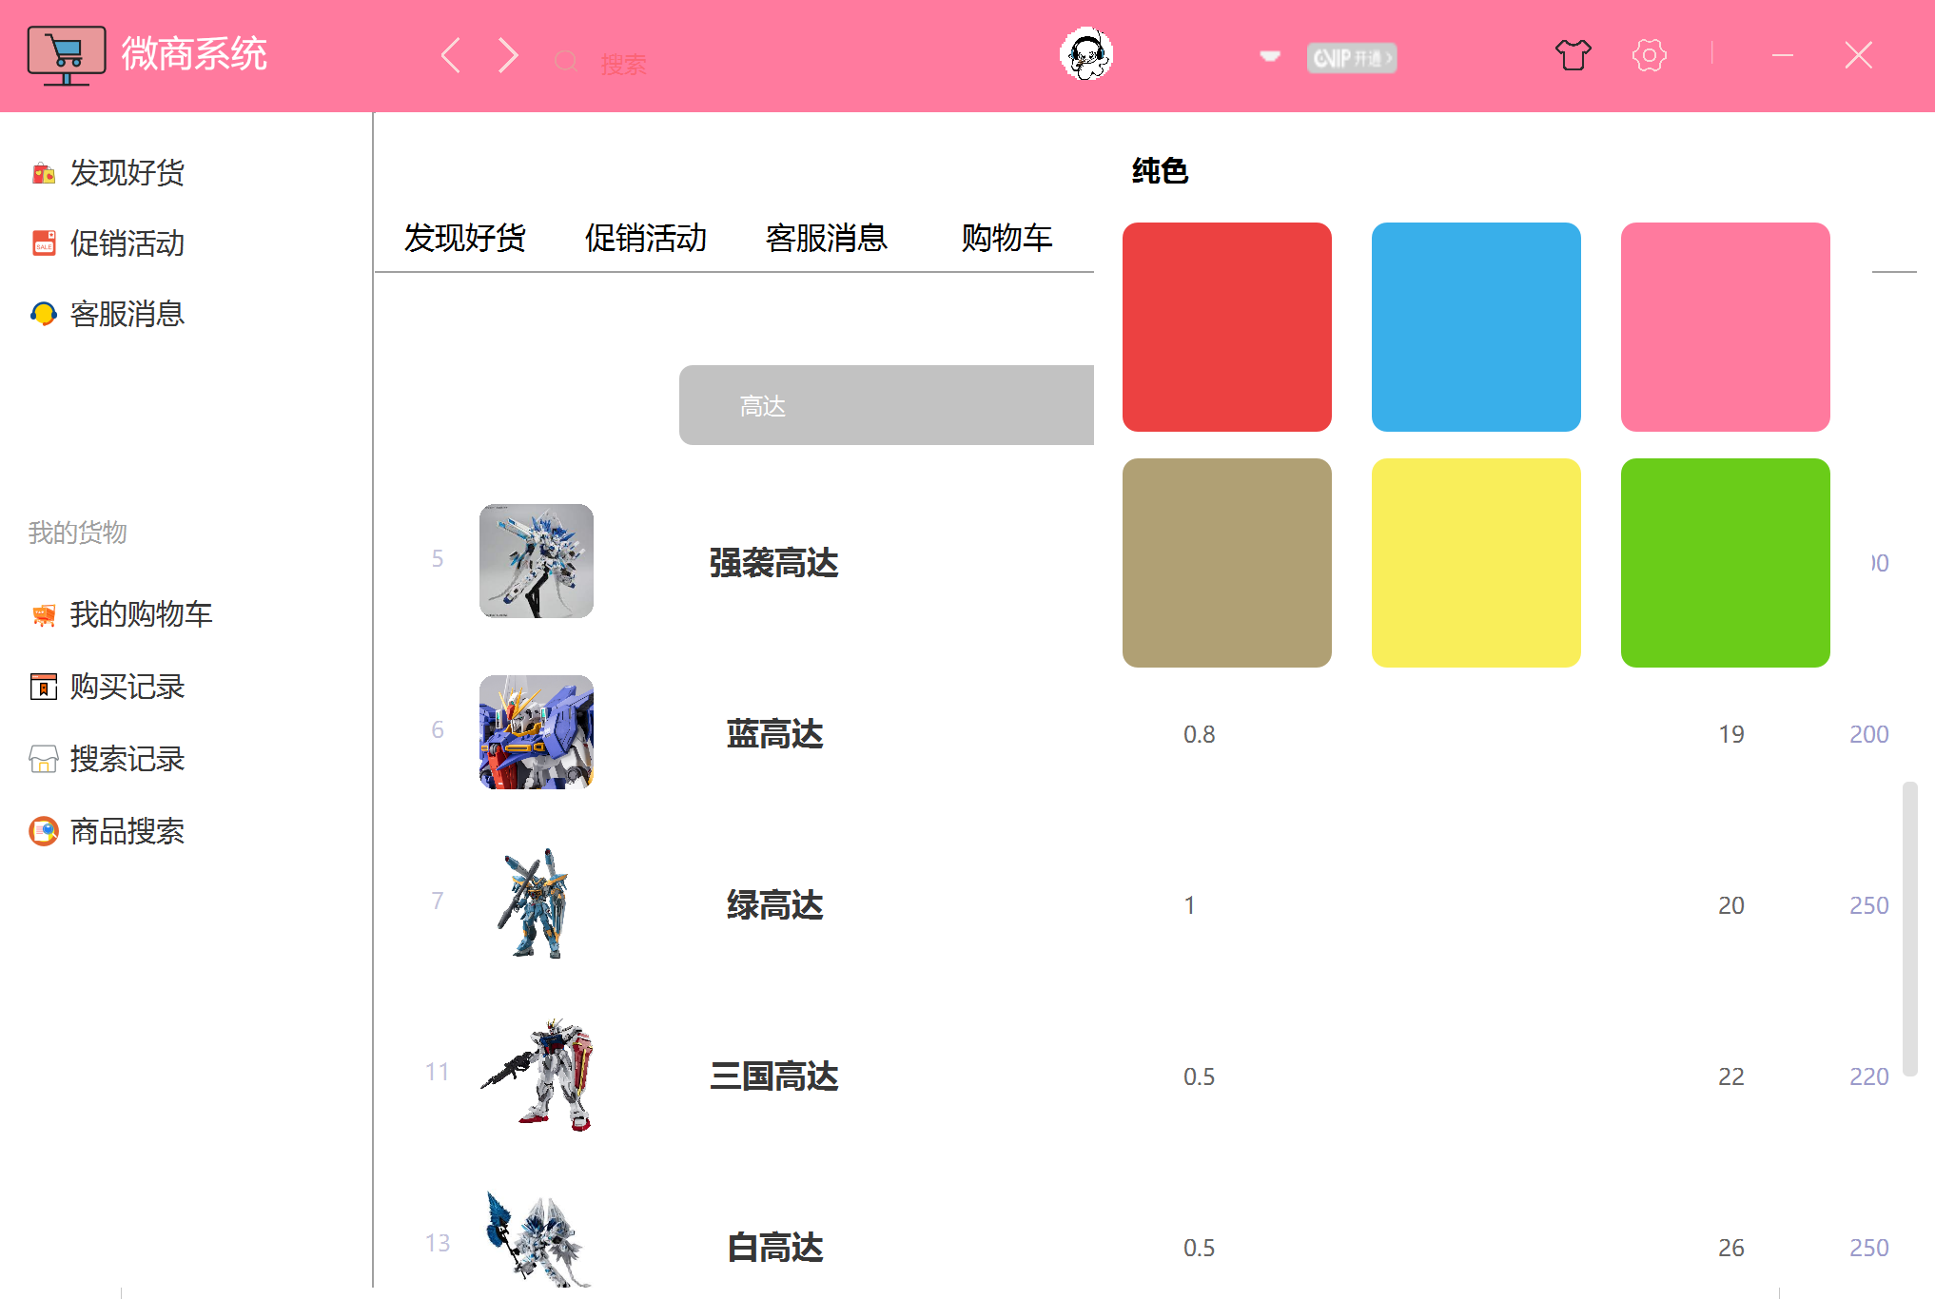Open 商品搜索 in the sidebar

coord(127,831)
